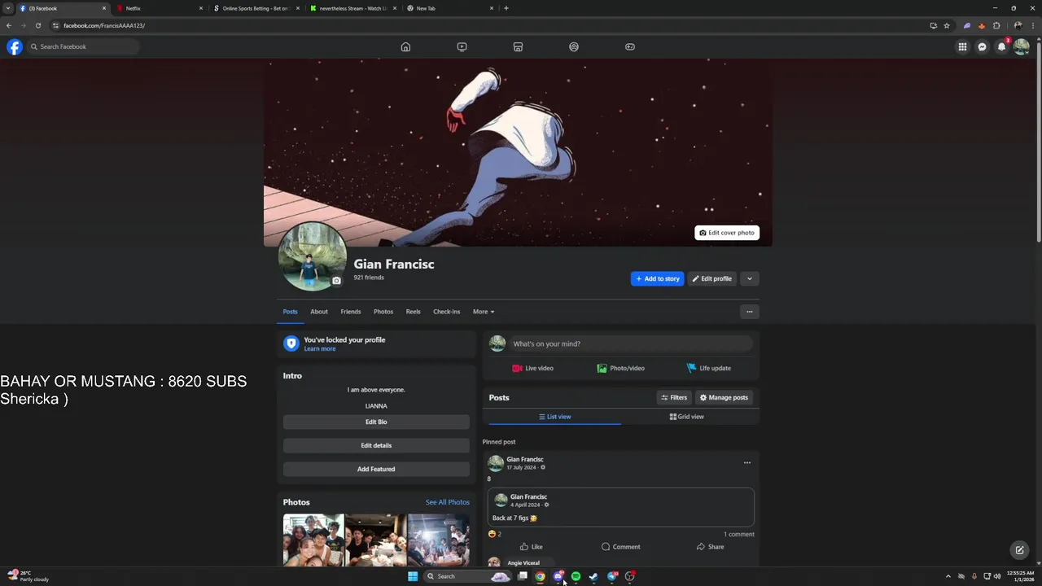Click What's on your mind field
The width and height of the screenshot is (1042, 586).
[x=631, y=343]
